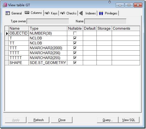Image resolution: width=146 pixels, height=129 pixels.
Task: Click the Type owner input field
Action: 48,21
